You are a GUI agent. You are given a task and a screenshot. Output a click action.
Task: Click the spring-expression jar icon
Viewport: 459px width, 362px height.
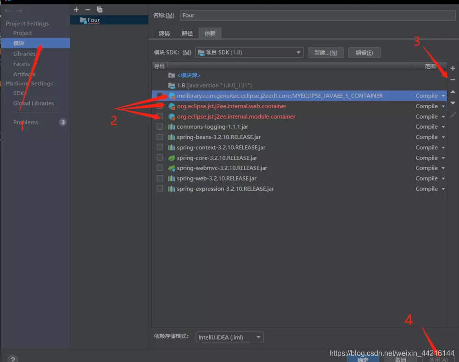(x=172, y=189)
